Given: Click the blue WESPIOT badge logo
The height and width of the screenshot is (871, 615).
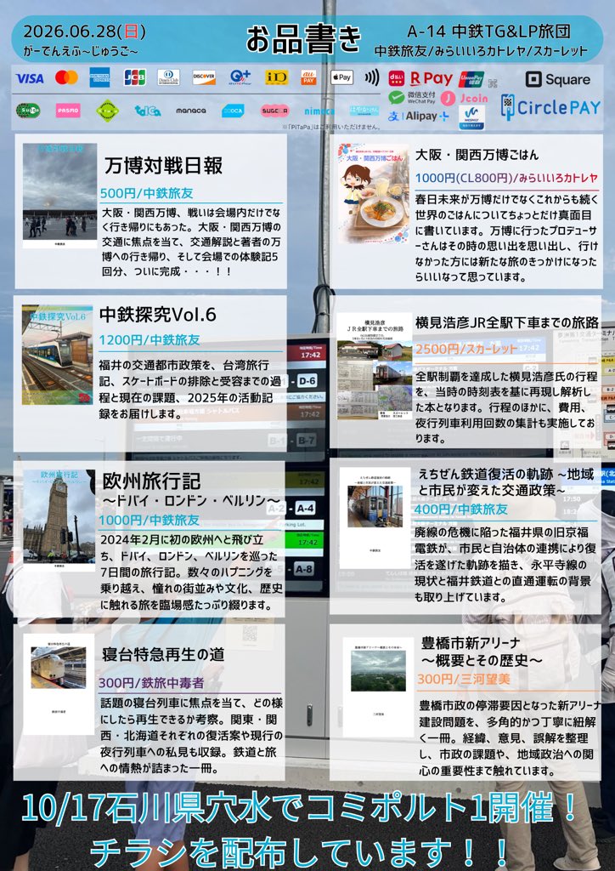Looking at the screenshot, I should pyautogui.click(x=472, y=117).
